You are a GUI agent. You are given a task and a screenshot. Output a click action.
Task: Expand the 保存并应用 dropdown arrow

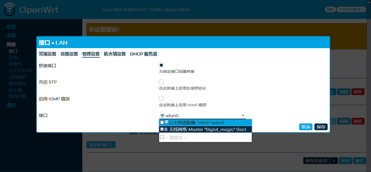(334, 161)
